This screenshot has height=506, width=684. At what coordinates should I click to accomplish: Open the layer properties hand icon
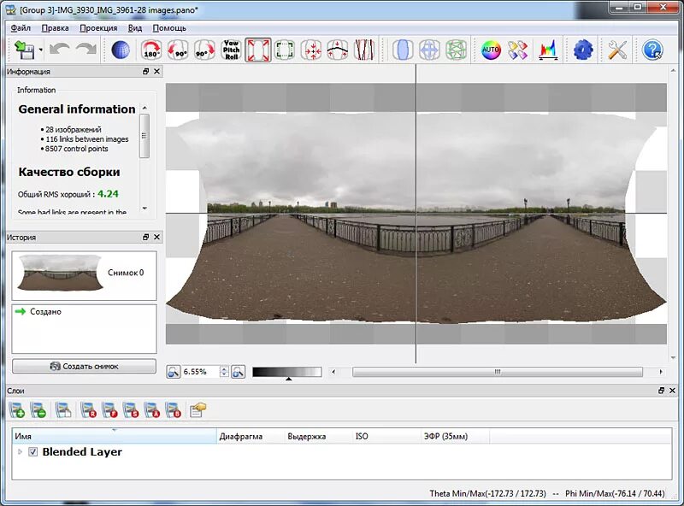[x=198, y=410]
